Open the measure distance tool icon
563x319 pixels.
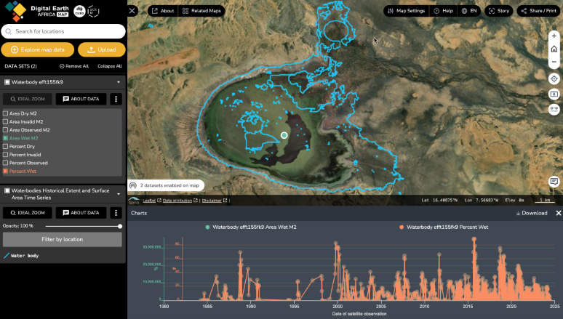point(554,109)
